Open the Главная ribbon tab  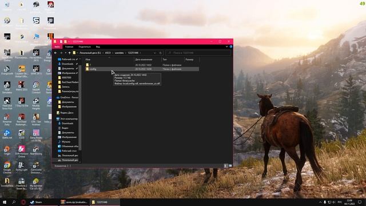click(69, 47)
